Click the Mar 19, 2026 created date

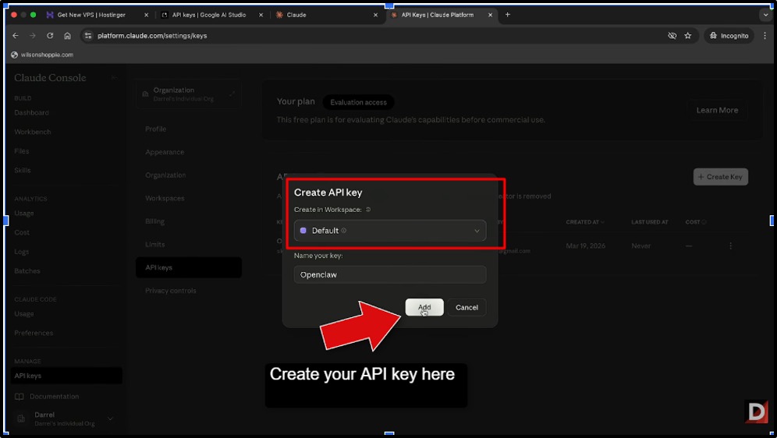click(585, 246)
